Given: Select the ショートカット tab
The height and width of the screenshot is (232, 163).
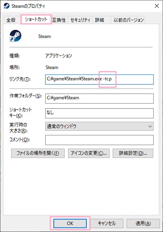Looking at the screenshot, I should click(36, 19).
